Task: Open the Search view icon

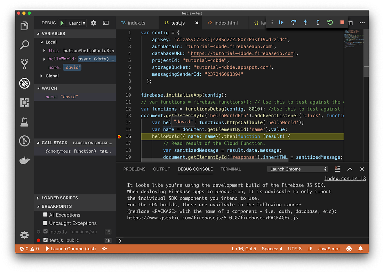Action: (x=24, y=45)
